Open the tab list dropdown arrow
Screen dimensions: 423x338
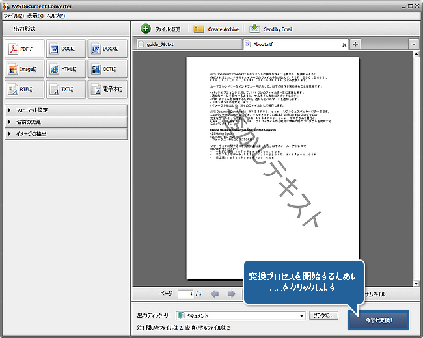[x=413, y=44]
